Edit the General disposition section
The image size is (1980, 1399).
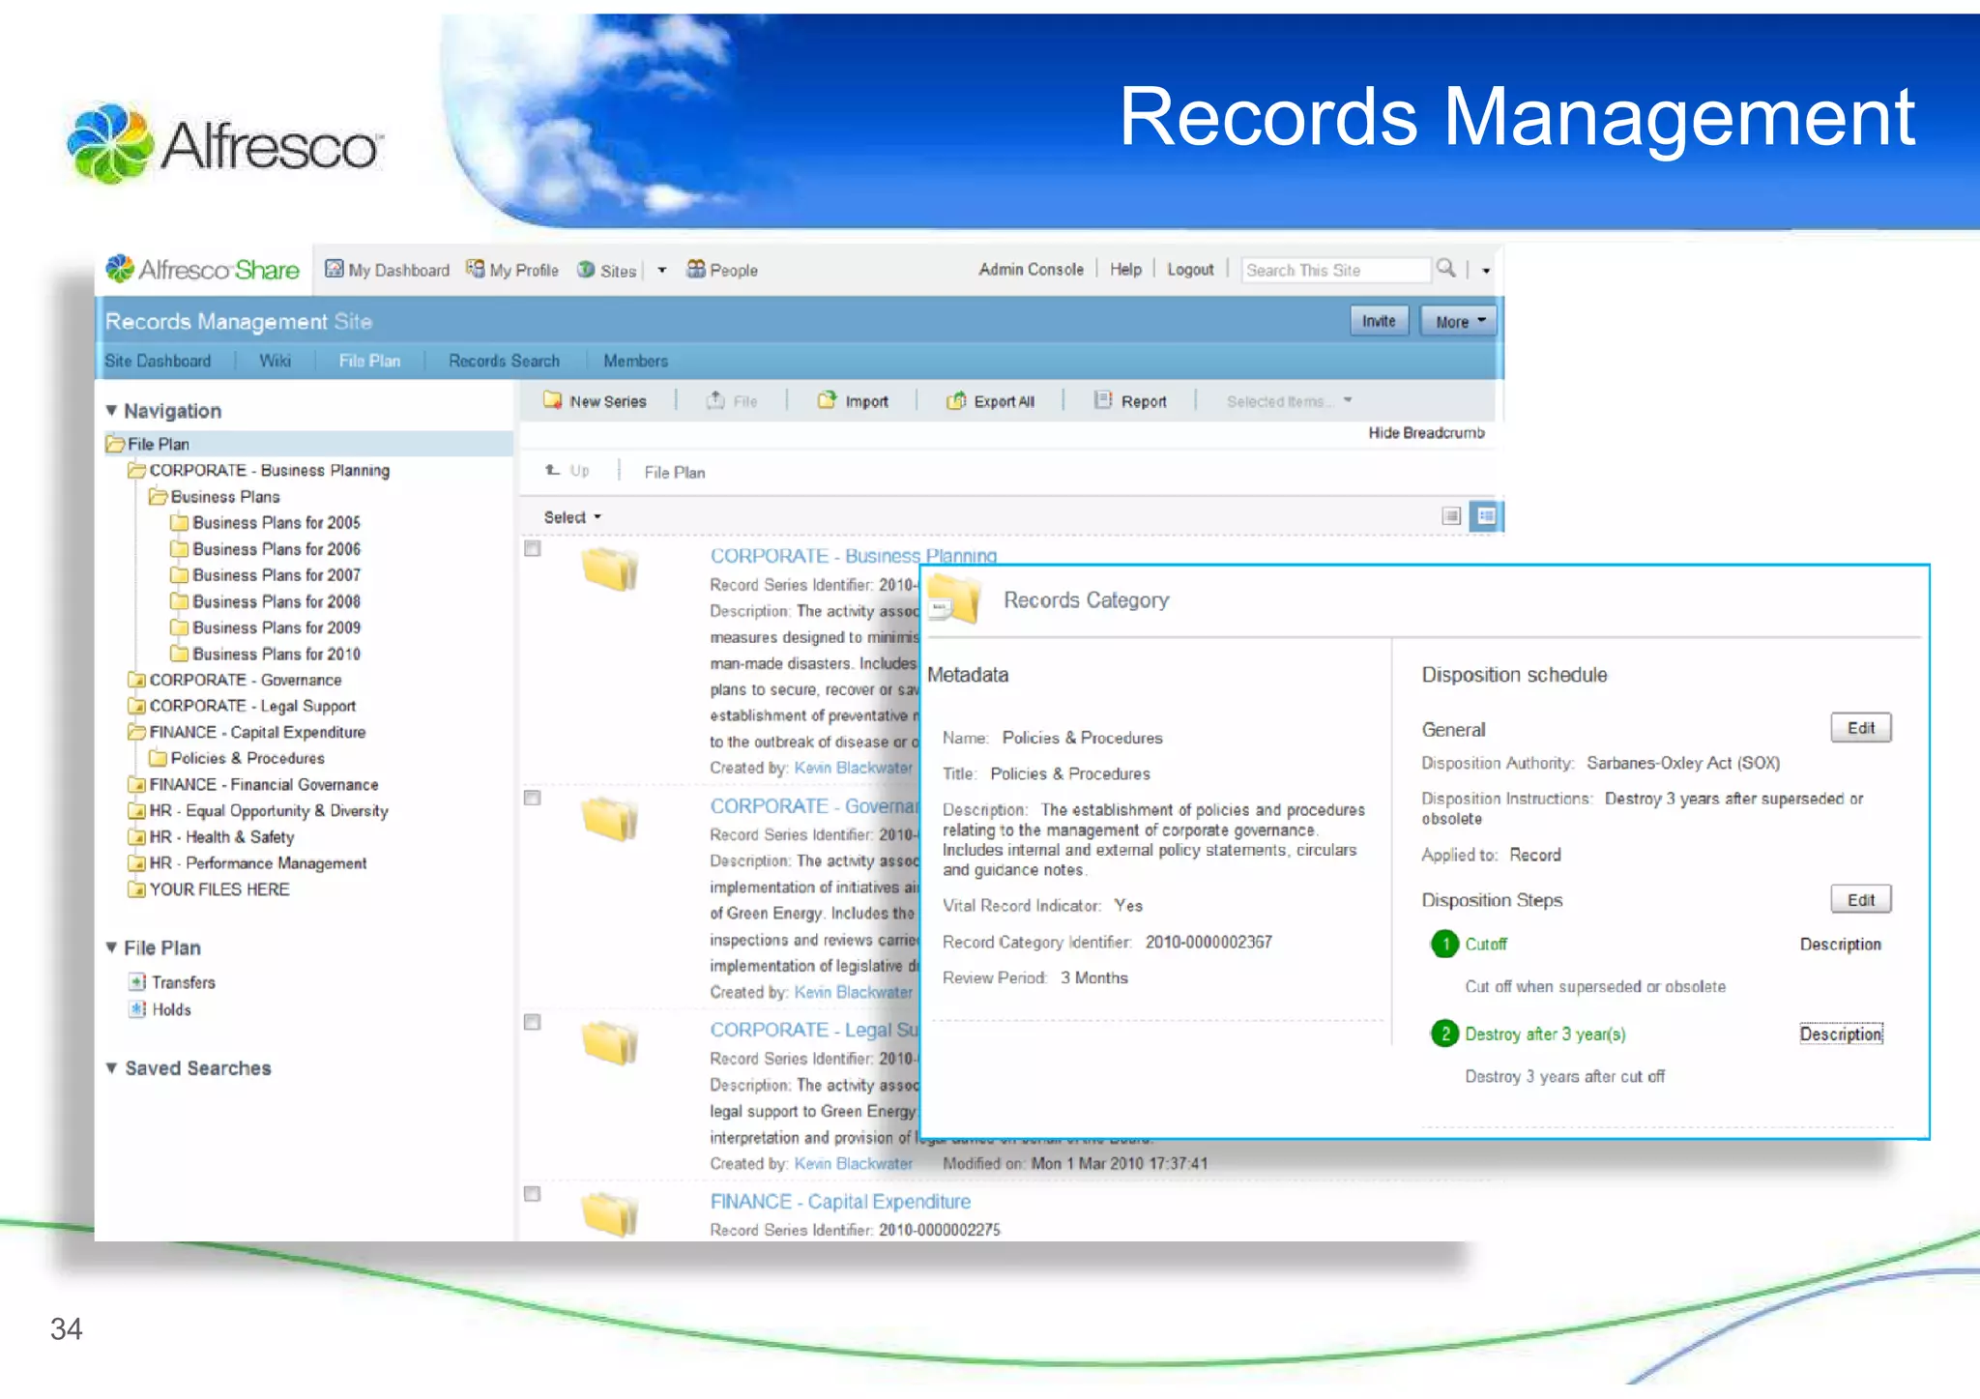[1861, 728]
